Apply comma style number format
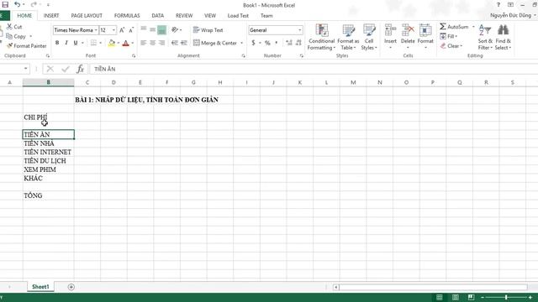 277,43
